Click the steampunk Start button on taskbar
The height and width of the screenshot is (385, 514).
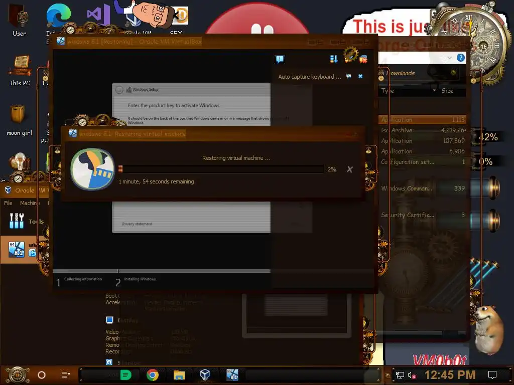pos(18,375)
